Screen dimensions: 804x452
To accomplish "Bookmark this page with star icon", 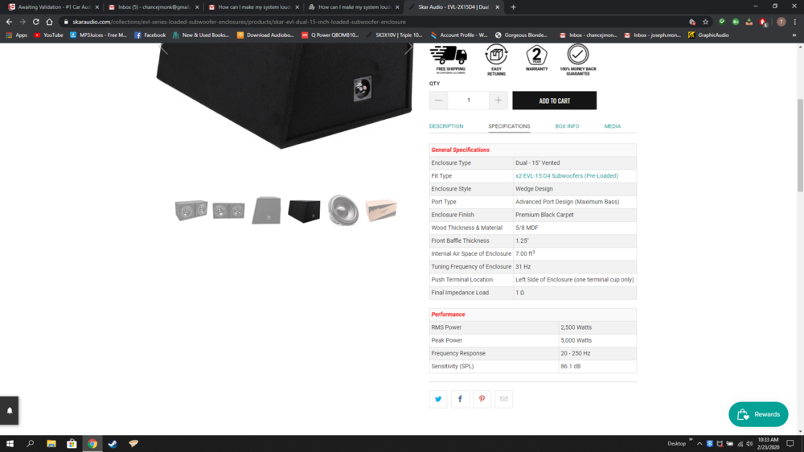I will coord(706,22).
